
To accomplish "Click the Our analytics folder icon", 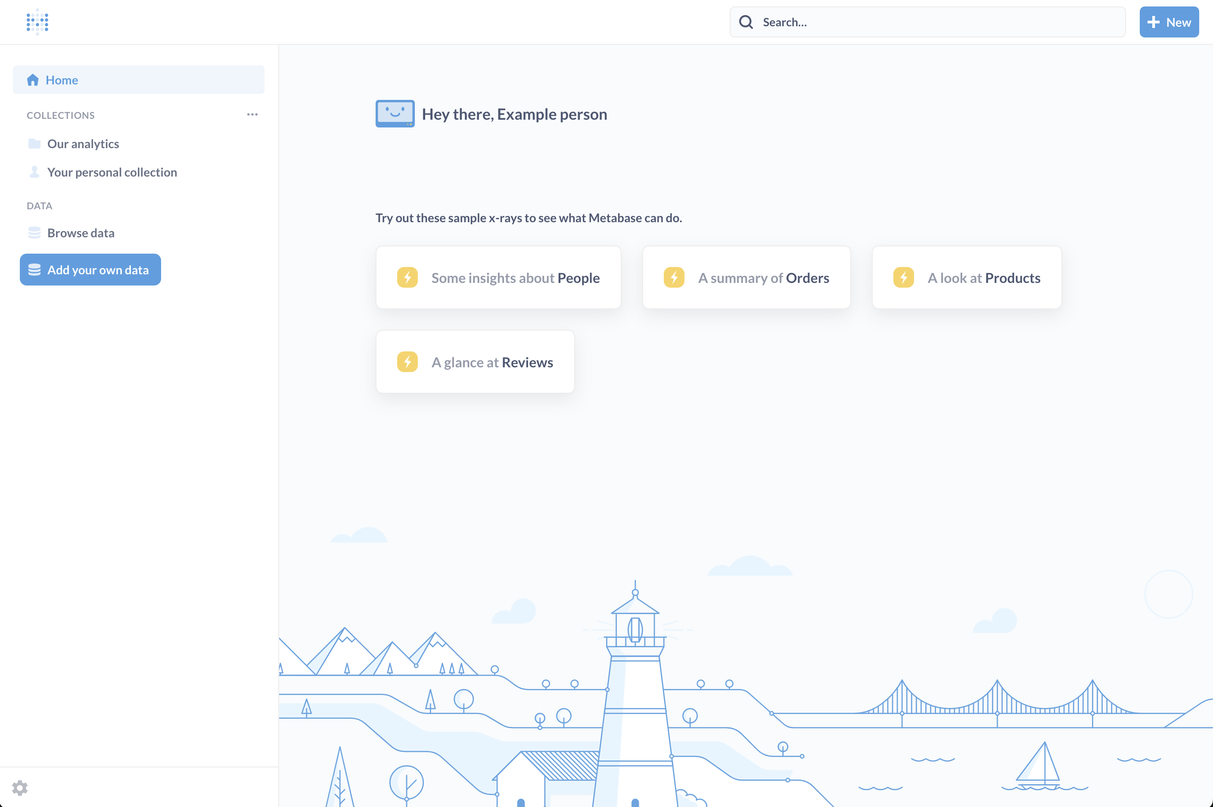I will [x=34, y=143].
